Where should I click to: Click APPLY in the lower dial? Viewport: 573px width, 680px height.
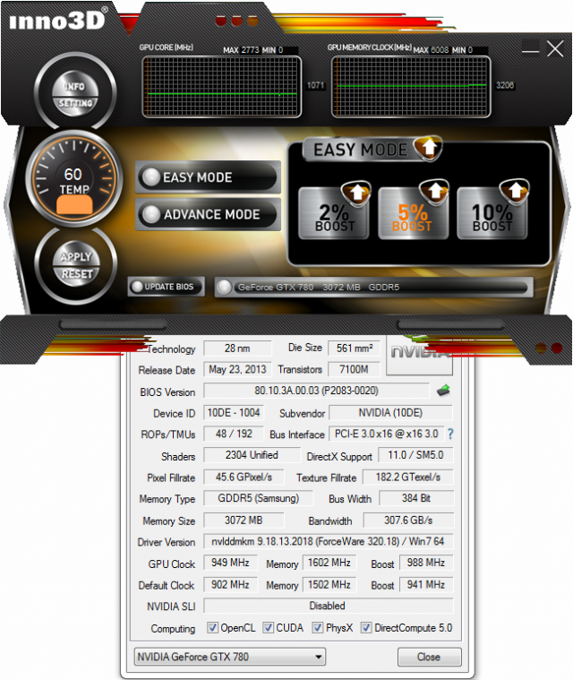tap(76, 254)
